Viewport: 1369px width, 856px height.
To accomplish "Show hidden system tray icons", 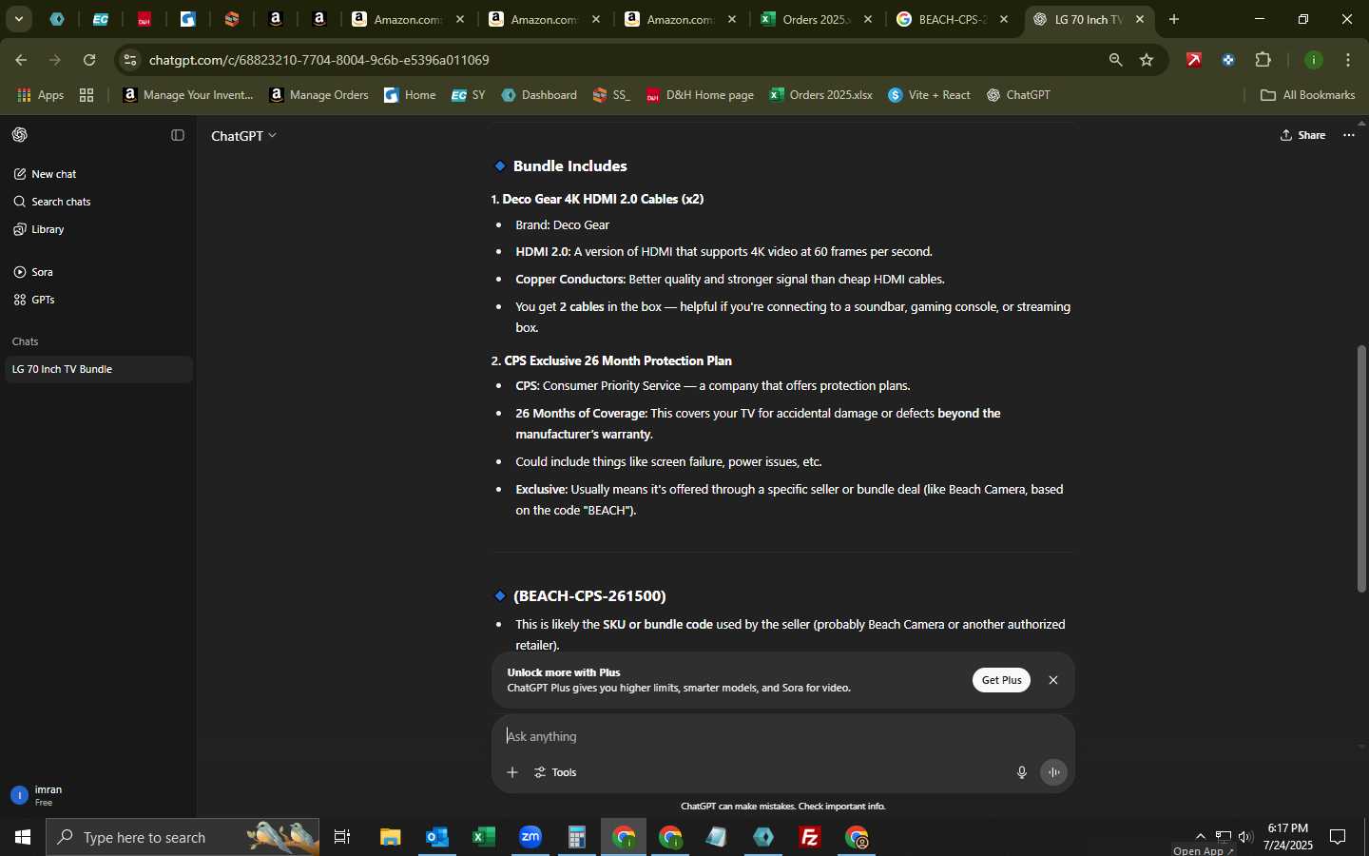I will tap(1200, 837).
